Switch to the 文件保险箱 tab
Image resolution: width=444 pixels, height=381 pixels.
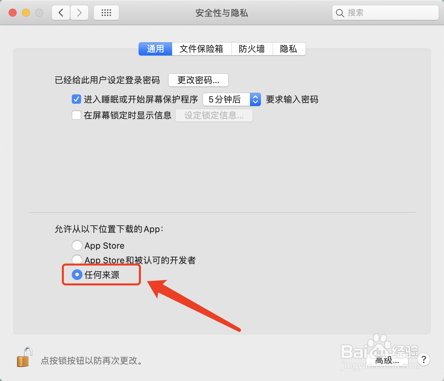[x=201, y=49]
